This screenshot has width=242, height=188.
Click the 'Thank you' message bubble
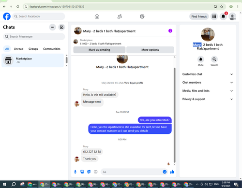pyautogui.click(x=90, y=159)
